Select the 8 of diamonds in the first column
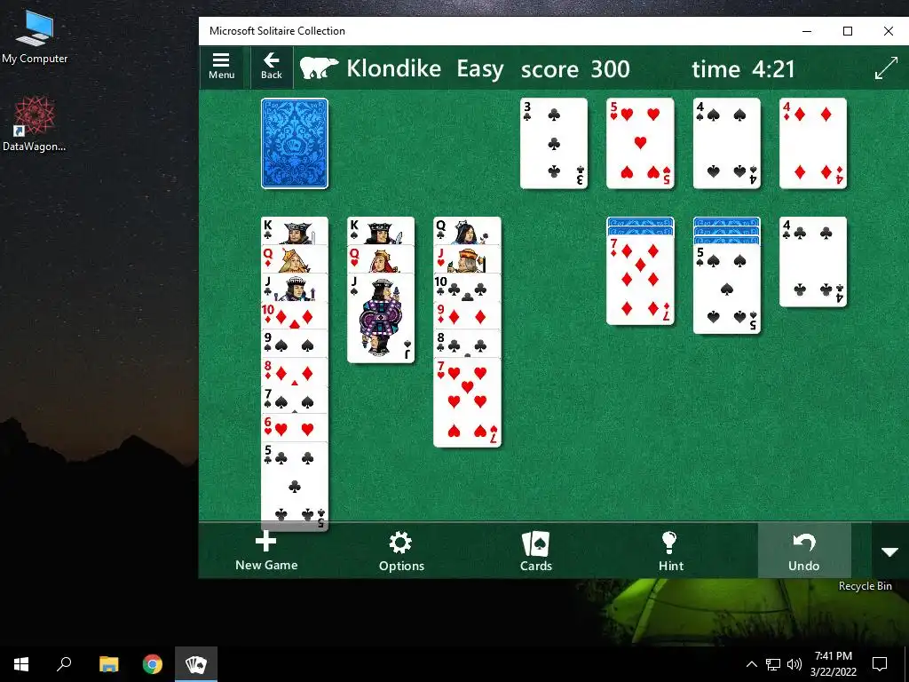 click(295, 372)
